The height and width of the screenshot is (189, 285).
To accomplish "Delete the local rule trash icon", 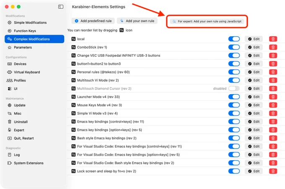I will tap(273, 39).
